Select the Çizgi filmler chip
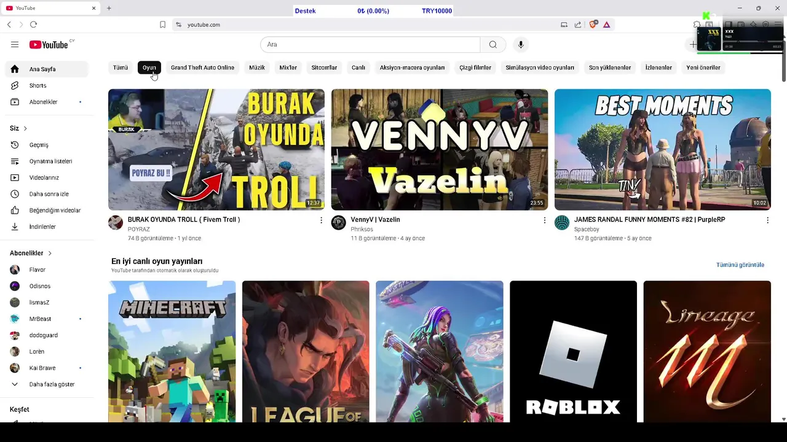This screenshot has height=442, width=787. click(x=475, y=68)
